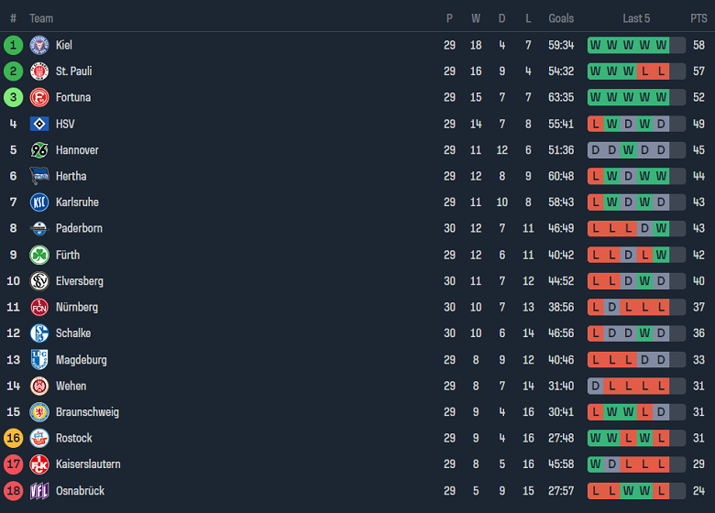Click the Osnabrück VfL logo
Screen dimensions: 715x513
click(38, 491)
